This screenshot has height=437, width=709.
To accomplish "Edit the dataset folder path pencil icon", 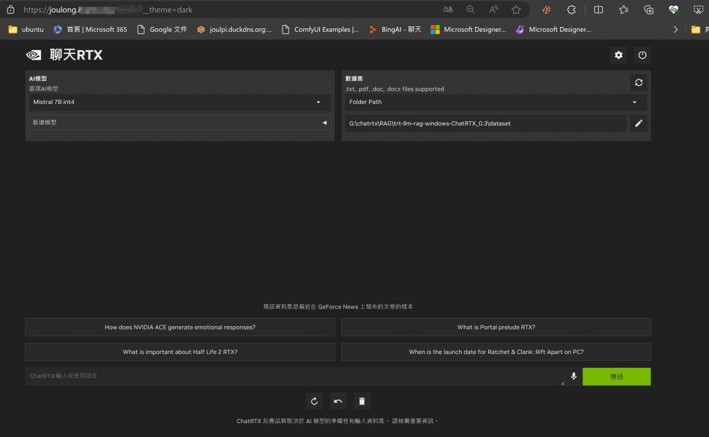I will tap(638, 123).
